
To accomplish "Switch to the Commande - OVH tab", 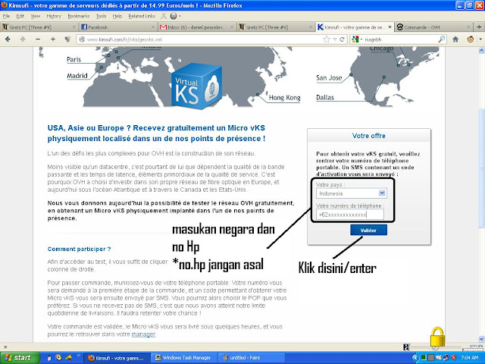I will (433, 27).
